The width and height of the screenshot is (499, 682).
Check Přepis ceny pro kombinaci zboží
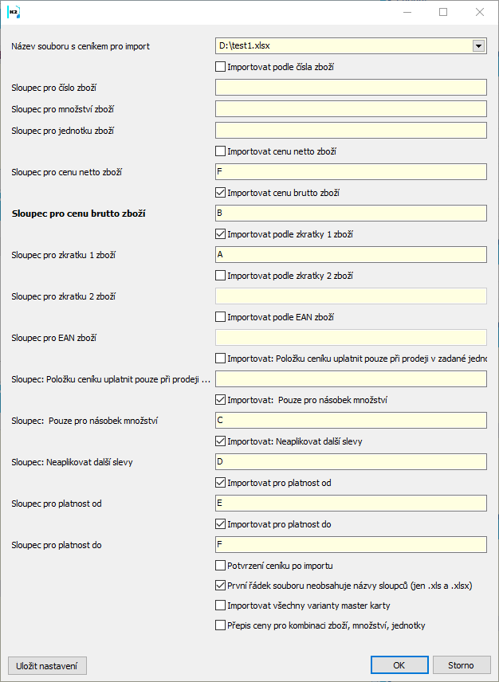tap(221, 625)
